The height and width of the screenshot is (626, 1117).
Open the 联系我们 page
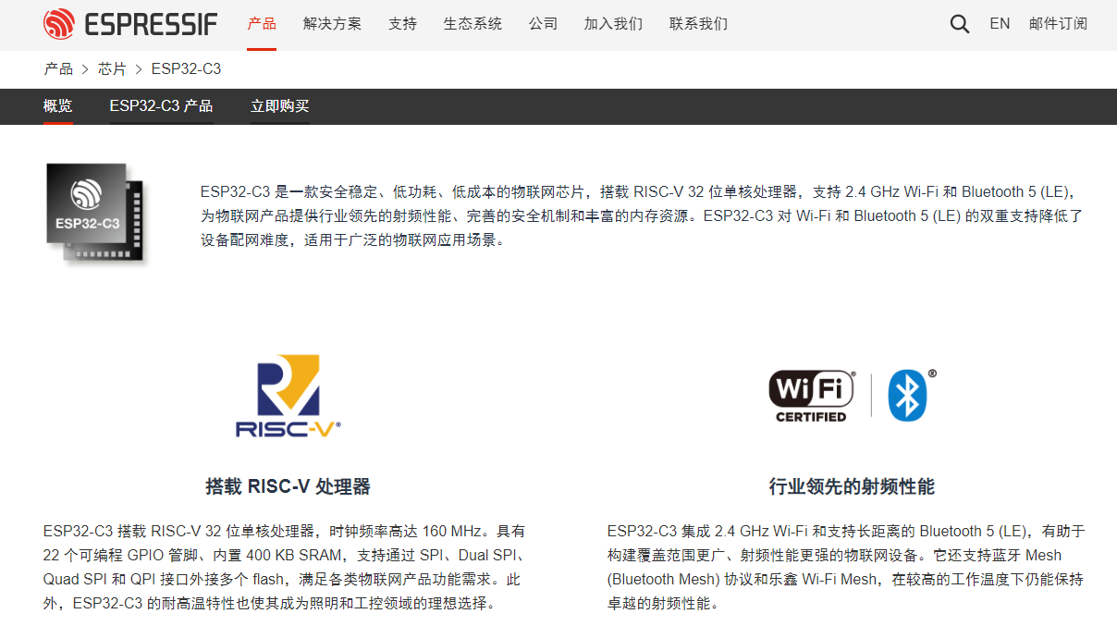(698, 24)
